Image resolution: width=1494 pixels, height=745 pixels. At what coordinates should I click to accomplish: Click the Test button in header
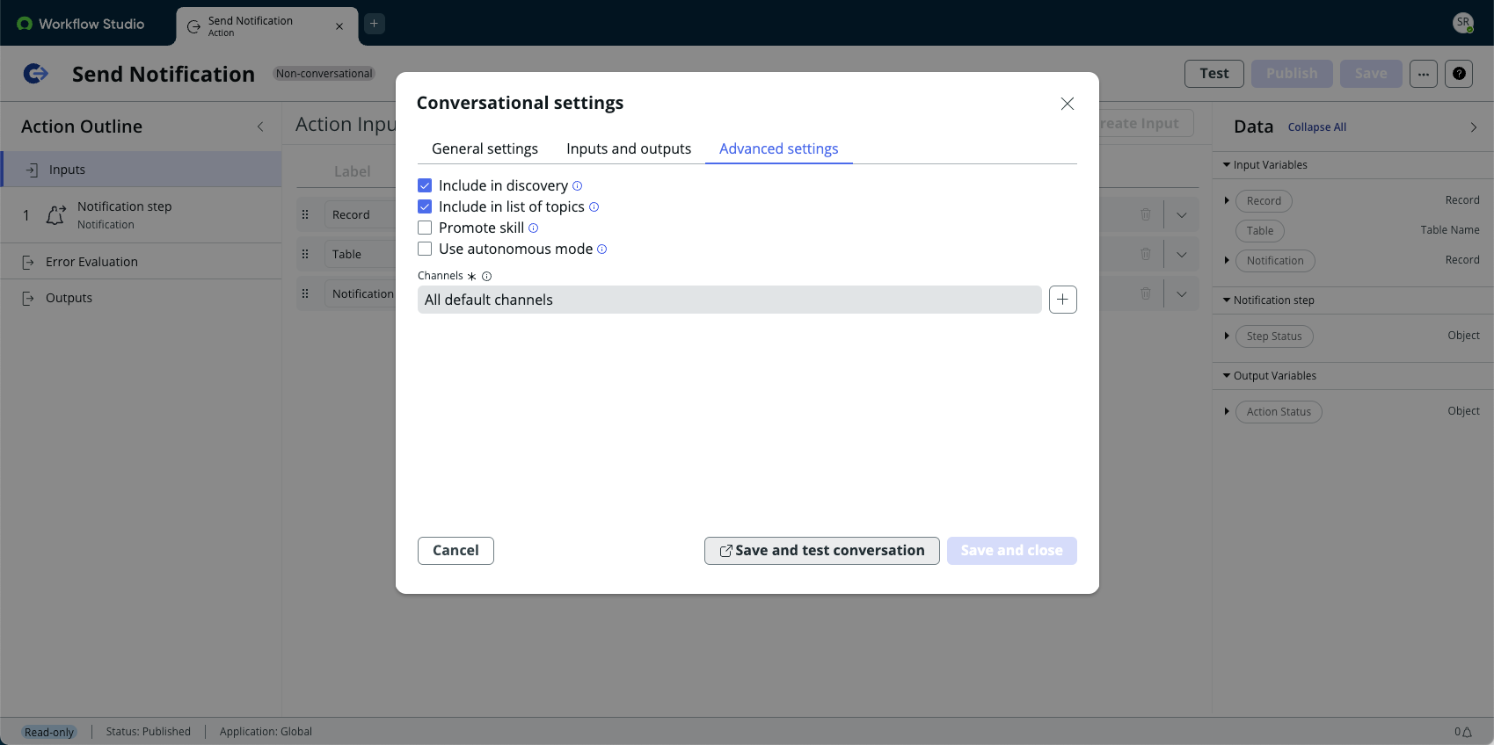click(x=1213, y=74)
